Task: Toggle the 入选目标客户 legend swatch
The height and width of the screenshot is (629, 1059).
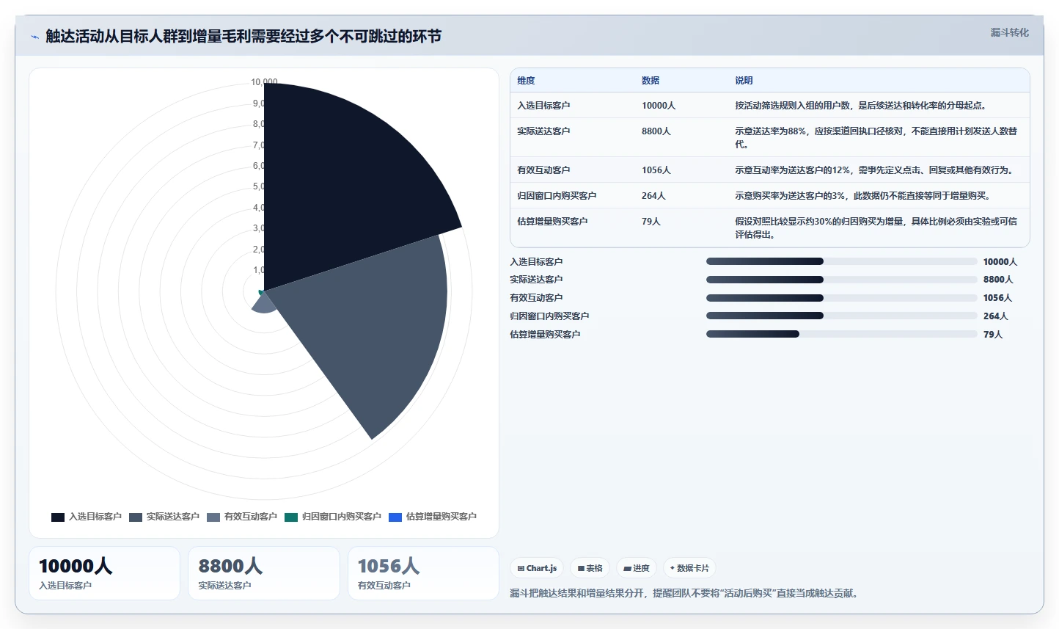Action: [58, 517]
